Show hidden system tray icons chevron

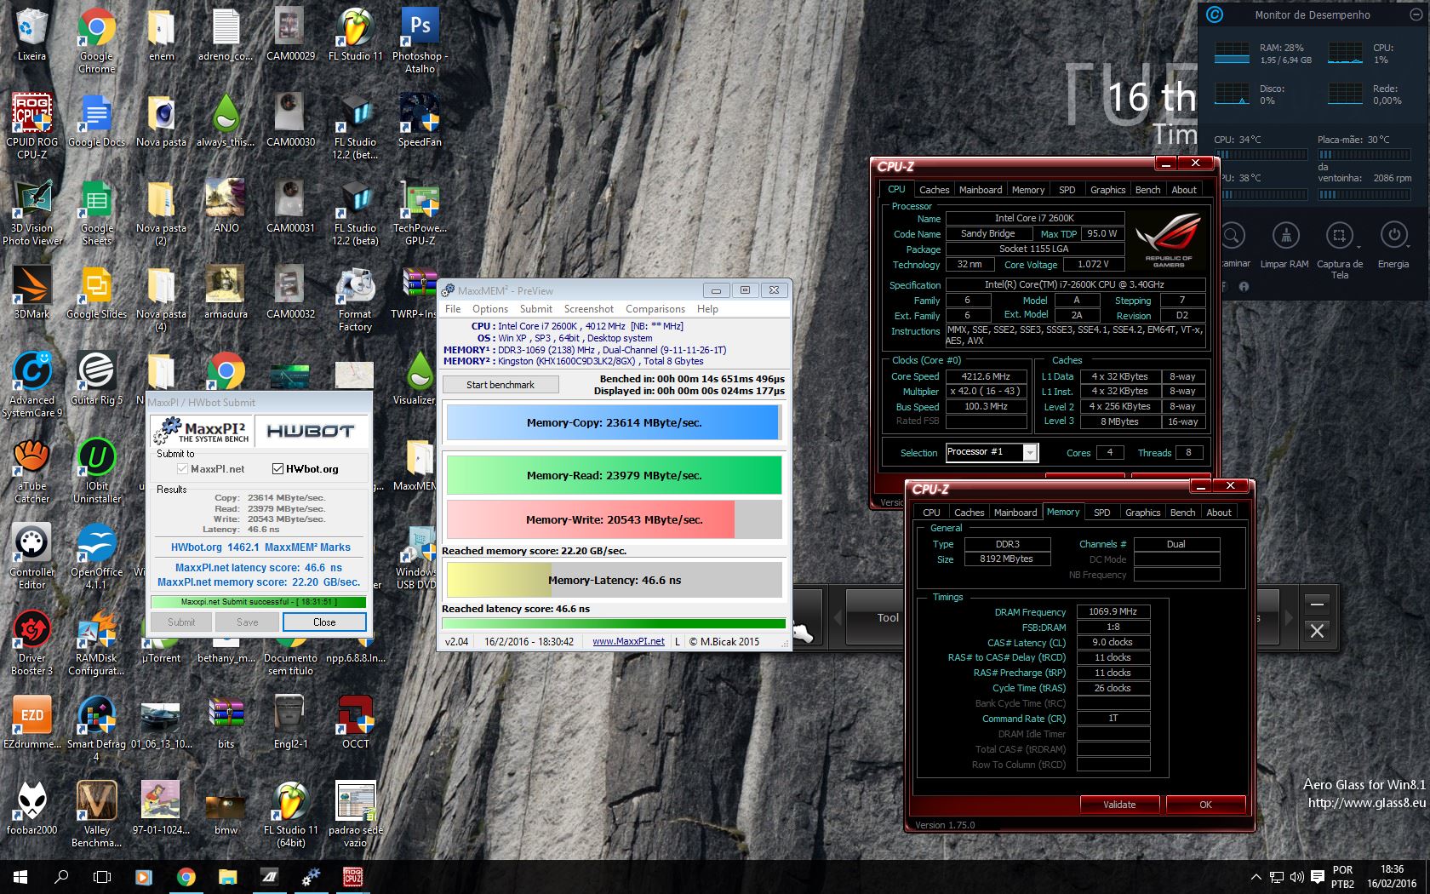1256,877
